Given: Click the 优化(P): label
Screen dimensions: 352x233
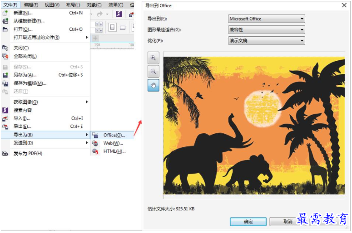Looking at the screenshot, I should (155, 40).
